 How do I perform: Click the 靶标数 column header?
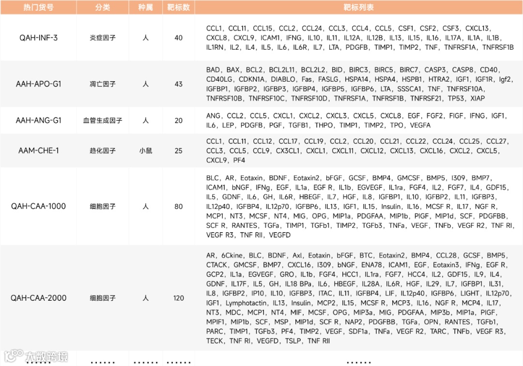[178, 7]
